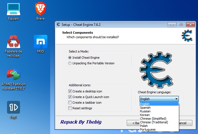Screen dimensions: 198x134
Task: Click the Cheat Engine title bar icon
Action: (58, 24)
